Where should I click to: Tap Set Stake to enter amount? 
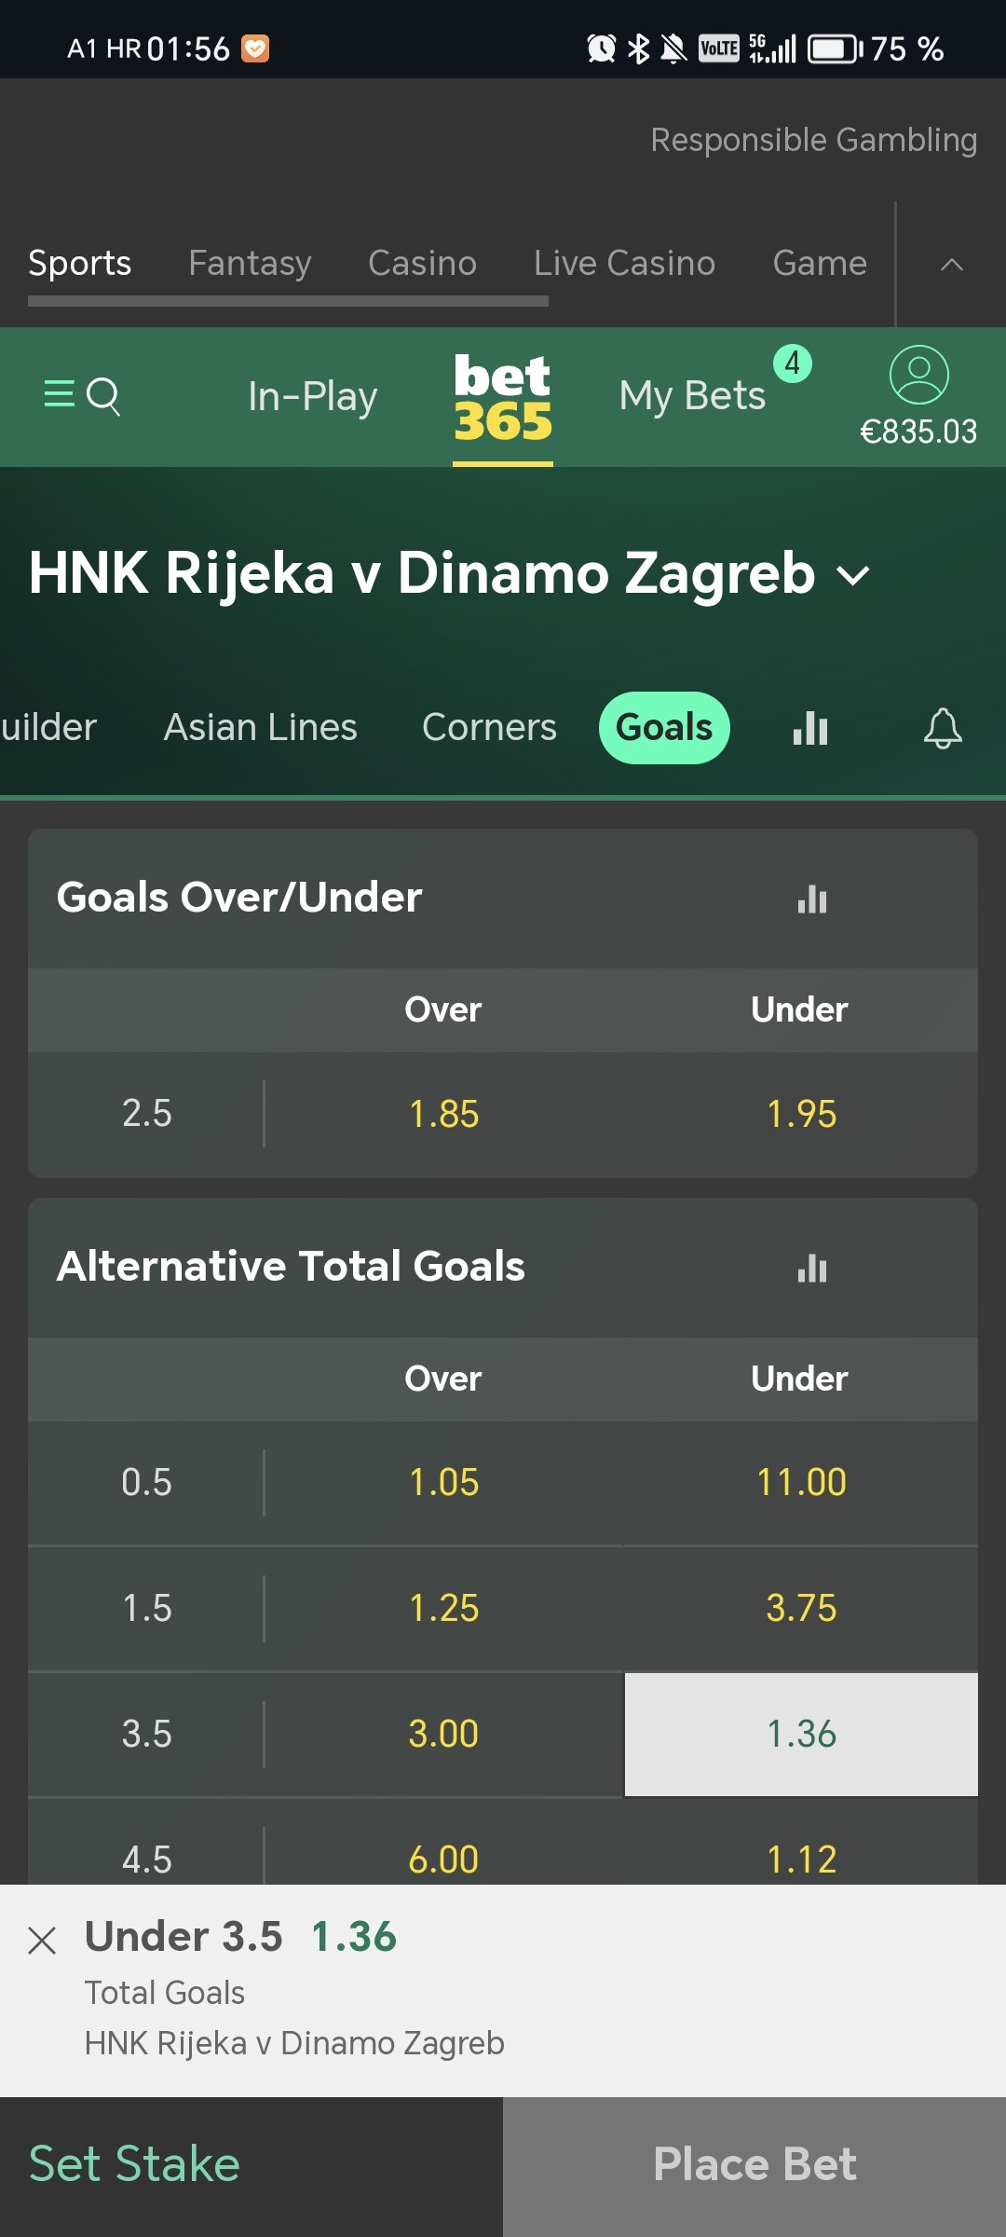tap(134, 2164)
